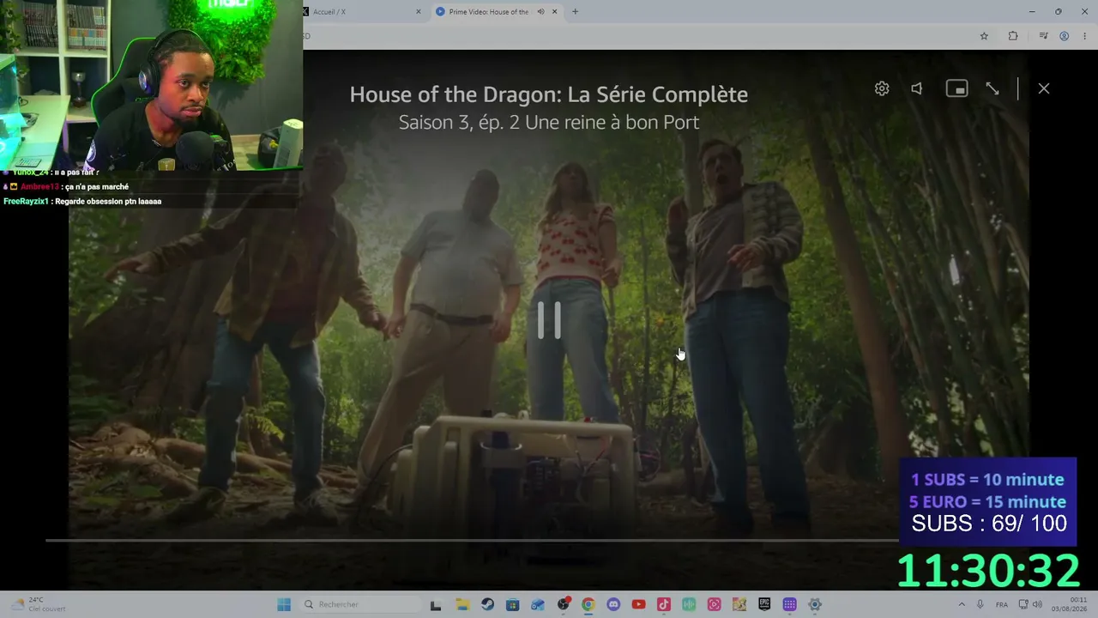Toggle fullscreen mode in the video player

tap(992, 88)
